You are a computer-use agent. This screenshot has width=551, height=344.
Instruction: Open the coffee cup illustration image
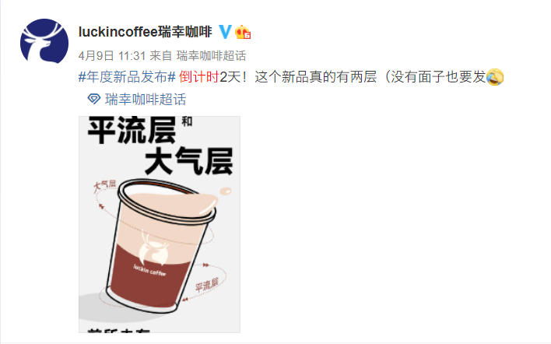coord(160,224)
